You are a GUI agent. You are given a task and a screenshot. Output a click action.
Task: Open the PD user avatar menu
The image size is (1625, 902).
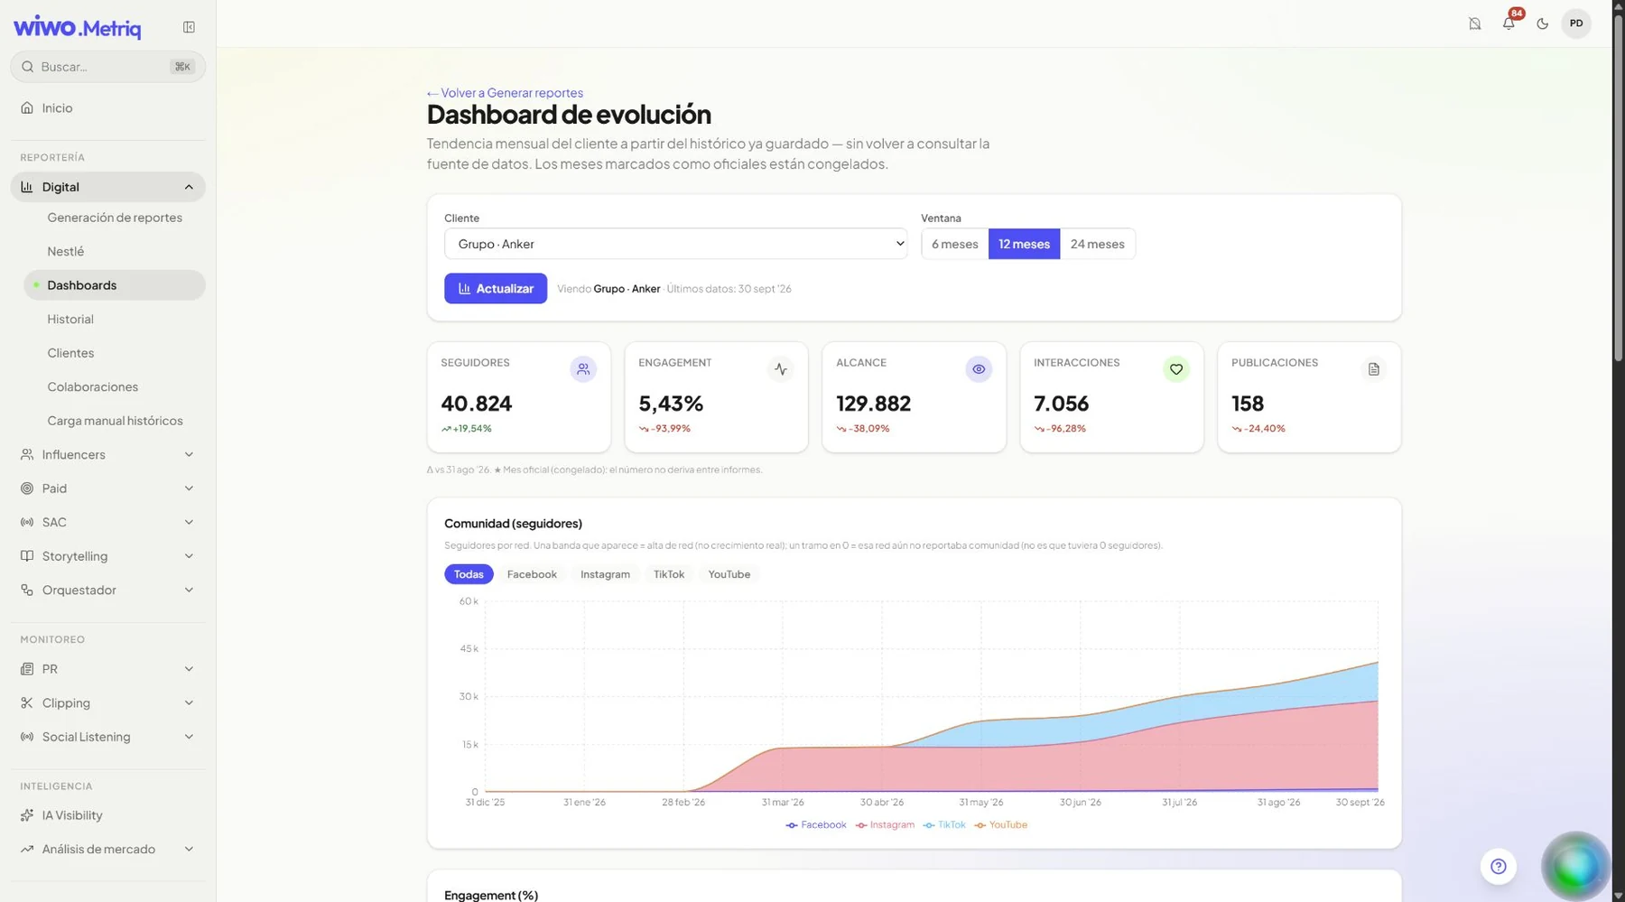pos(1576,23)
